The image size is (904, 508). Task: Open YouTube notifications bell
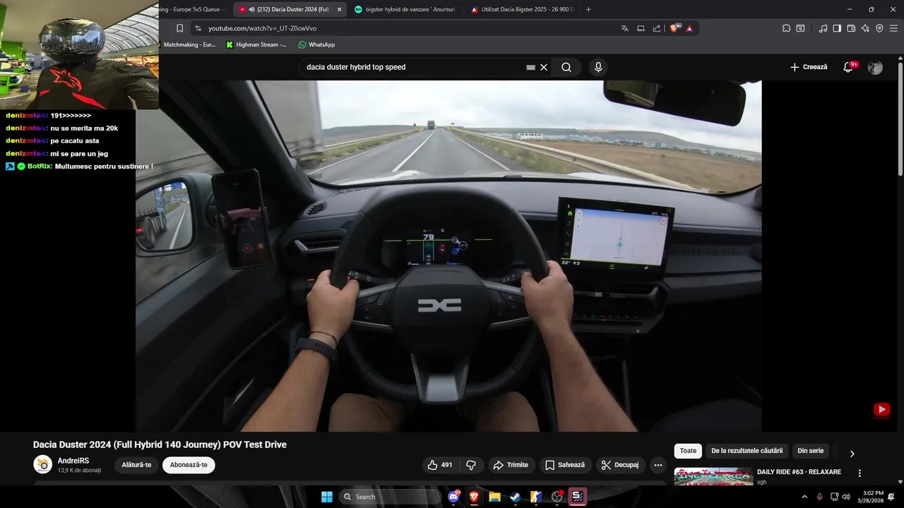849,67
